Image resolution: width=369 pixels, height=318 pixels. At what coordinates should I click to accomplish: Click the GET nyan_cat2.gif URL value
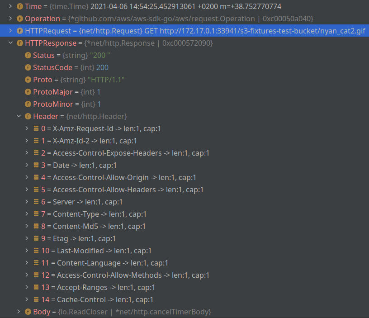tap(255, 31)
